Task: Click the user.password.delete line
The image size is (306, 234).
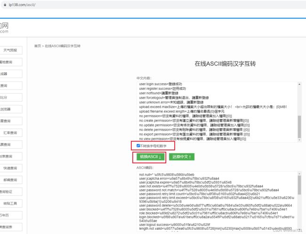Action: click(x=216, y=206)
